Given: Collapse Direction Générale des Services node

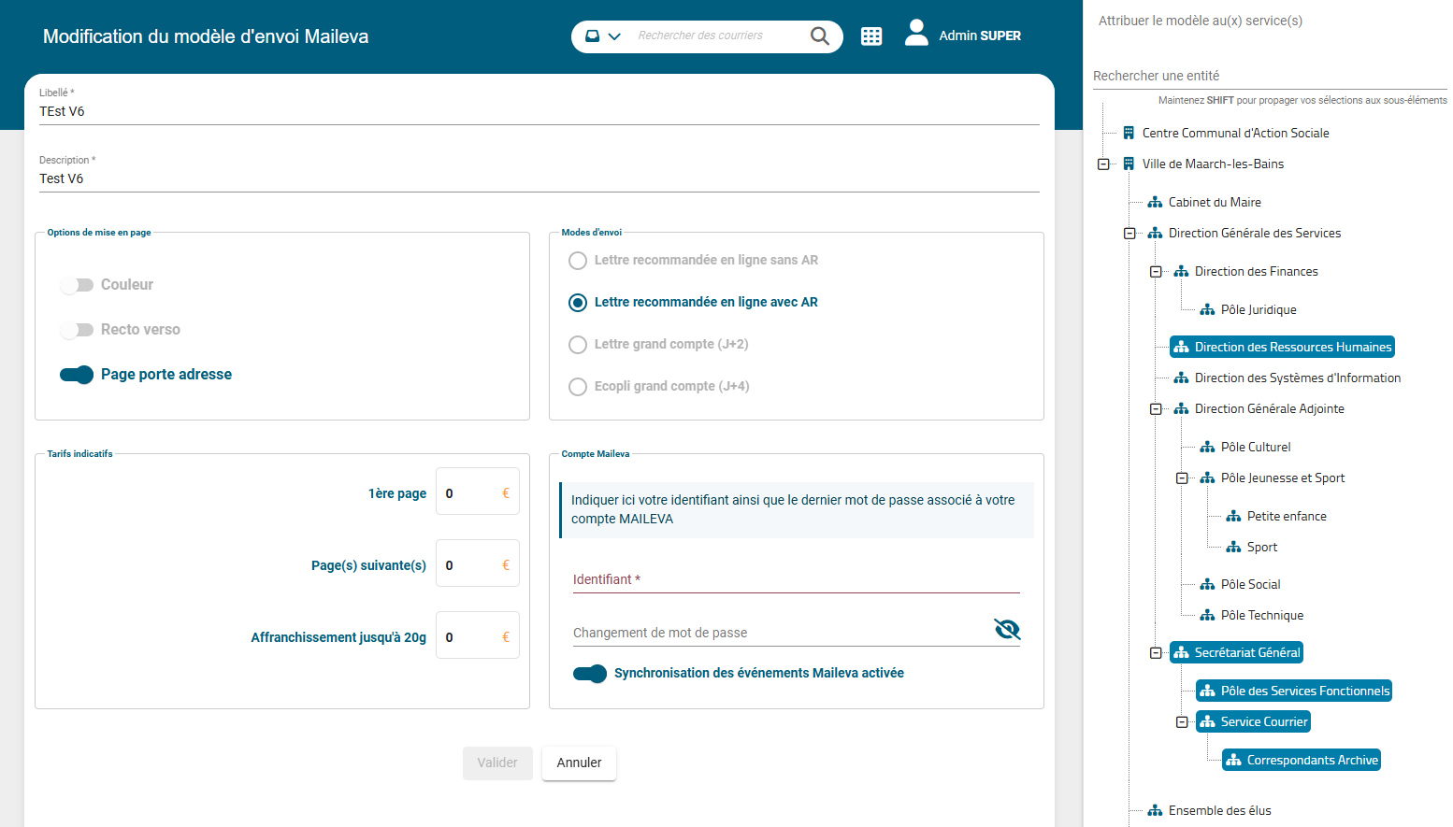Looking at the screenshot, I should point(1129,234).
